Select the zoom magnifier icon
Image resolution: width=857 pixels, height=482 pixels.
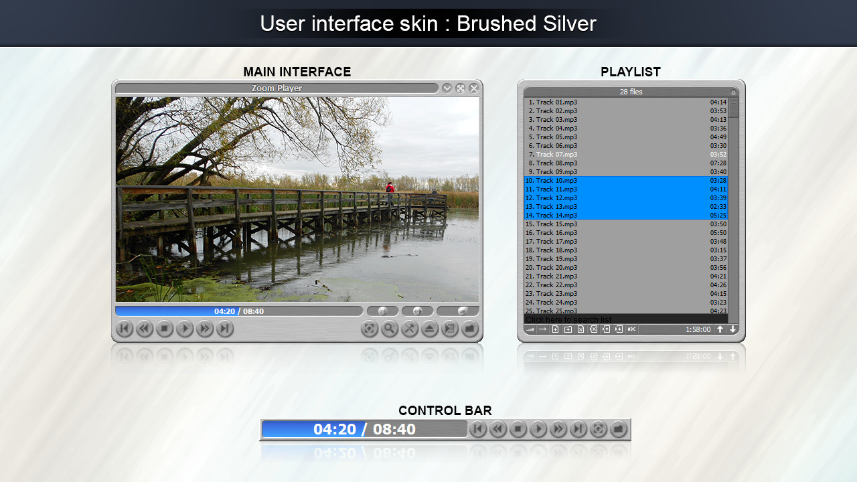[389, 329]
